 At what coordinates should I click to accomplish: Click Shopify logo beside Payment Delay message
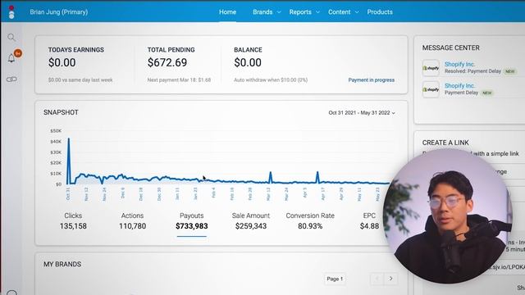tap(431, 89)
